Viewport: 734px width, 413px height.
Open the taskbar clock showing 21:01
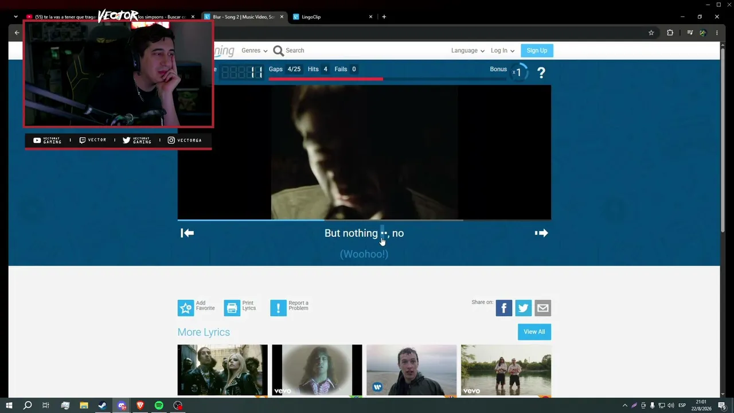[x=701, y=406]
